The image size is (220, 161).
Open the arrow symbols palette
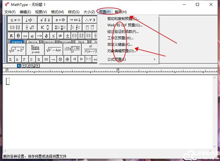pos(74,20)
